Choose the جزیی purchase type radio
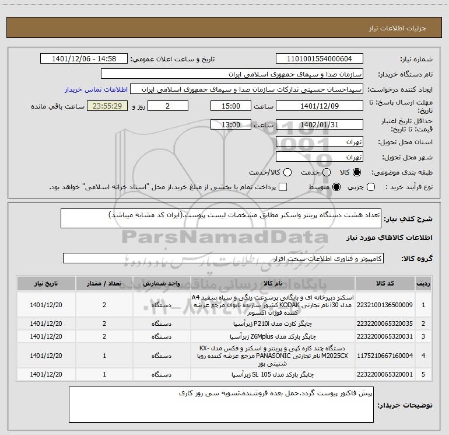Image resolution: width=449 pixels, height=435 pixels. click(x=371, y=187)
